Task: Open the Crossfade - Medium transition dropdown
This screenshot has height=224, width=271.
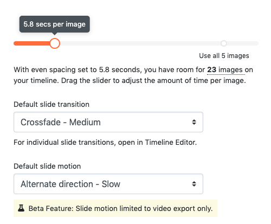Action: click(108, 122)
